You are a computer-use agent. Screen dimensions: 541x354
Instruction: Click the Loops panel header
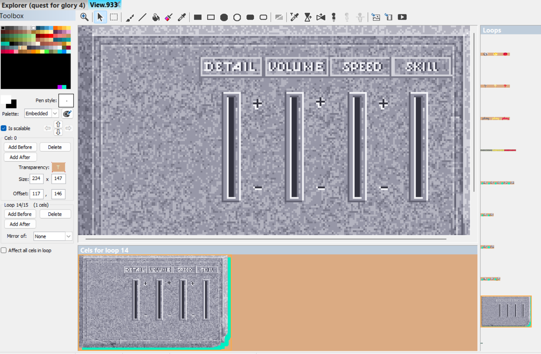(510, 30)
